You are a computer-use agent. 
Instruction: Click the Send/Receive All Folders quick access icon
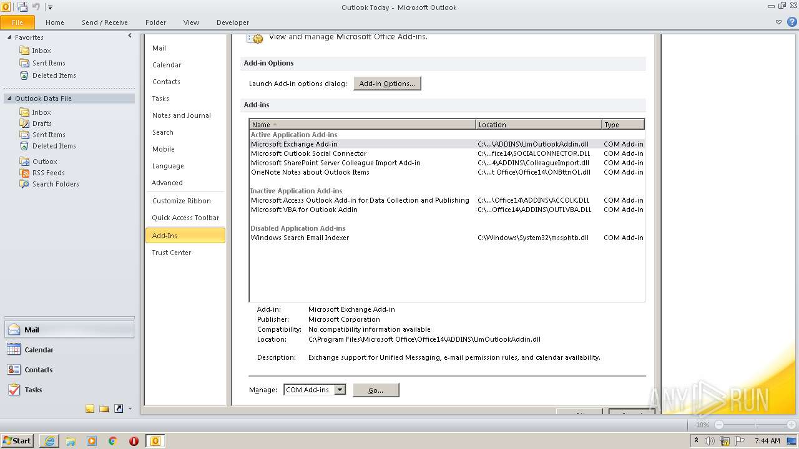22,7
